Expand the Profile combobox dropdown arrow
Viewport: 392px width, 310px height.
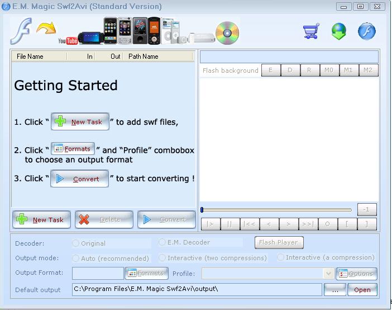point(328,274)
